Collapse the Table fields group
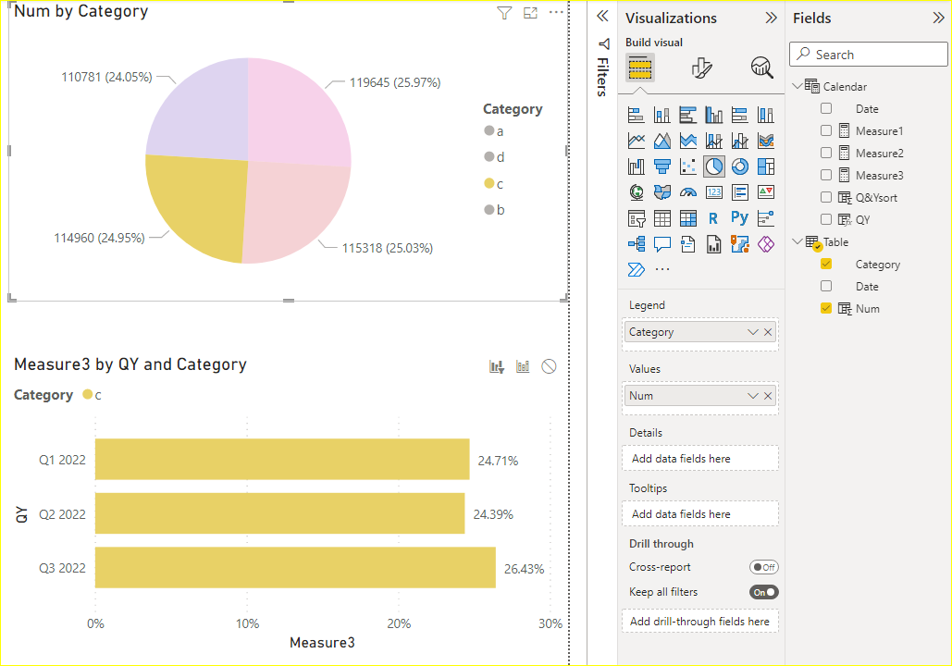The height and width of the screenshot is (666, 952). (797, 241)
